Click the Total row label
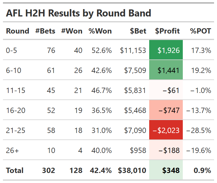 click(14, 170)
